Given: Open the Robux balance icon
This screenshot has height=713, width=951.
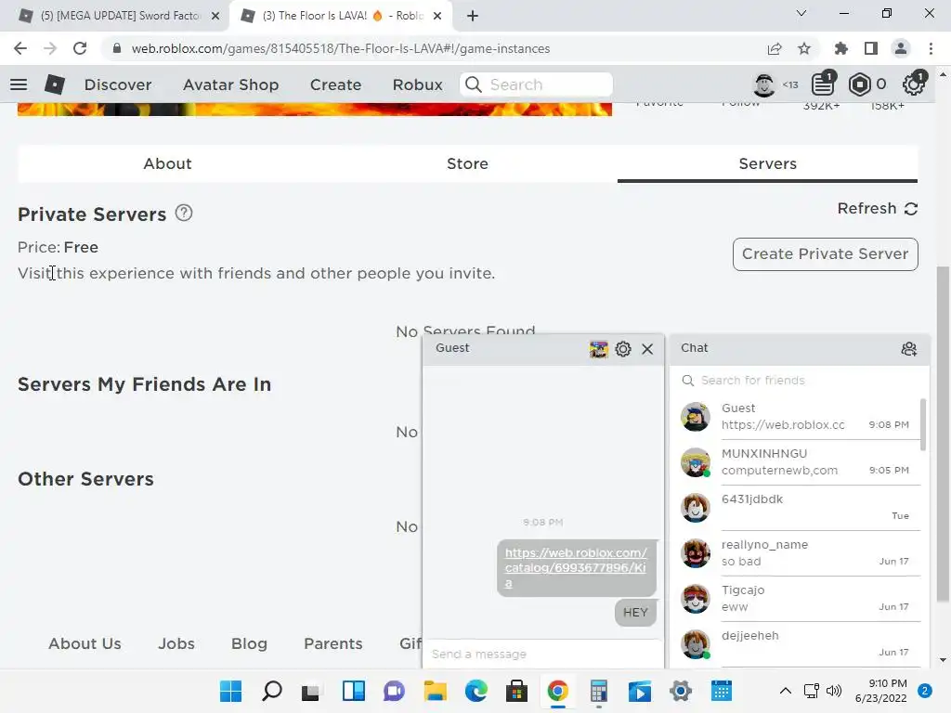Looking at the screenshot, I should tap(859, 84).
